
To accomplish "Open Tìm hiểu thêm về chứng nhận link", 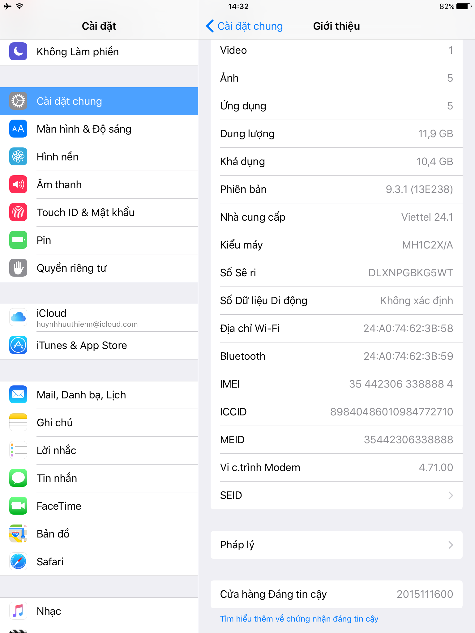I will pos(299,619).
